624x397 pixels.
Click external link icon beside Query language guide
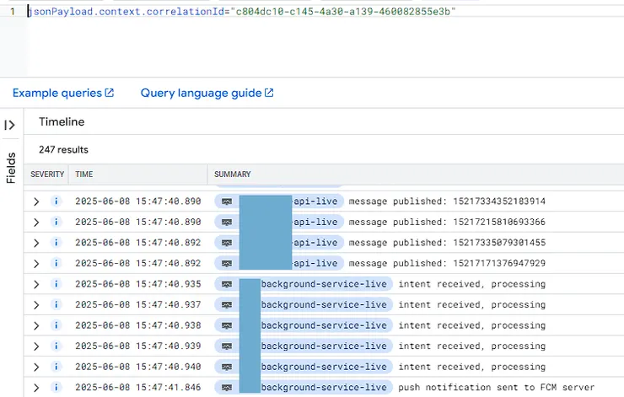click(269, 93)
